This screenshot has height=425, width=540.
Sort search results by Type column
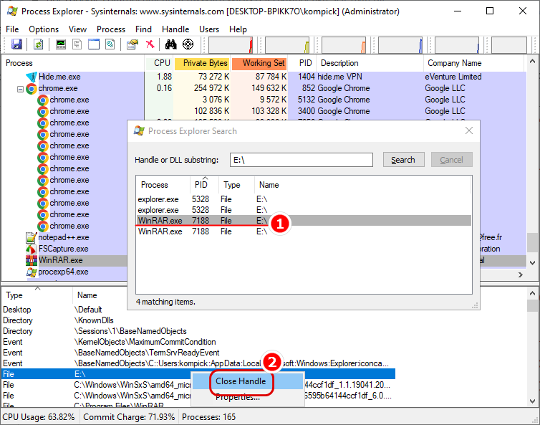pos(236,185)
